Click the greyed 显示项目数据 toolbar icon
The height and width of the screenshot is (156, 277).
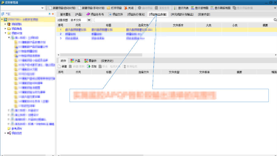point(234,8)
